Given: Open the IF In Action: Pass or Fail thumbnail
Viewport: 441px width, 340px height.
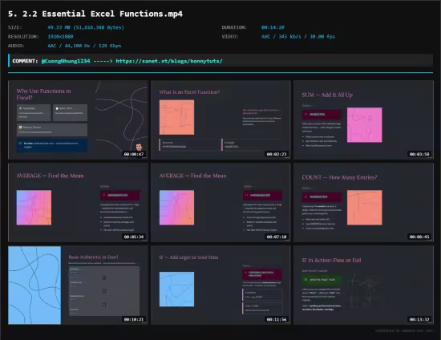Looking at the screenshot, I should (x=363, y=285).
